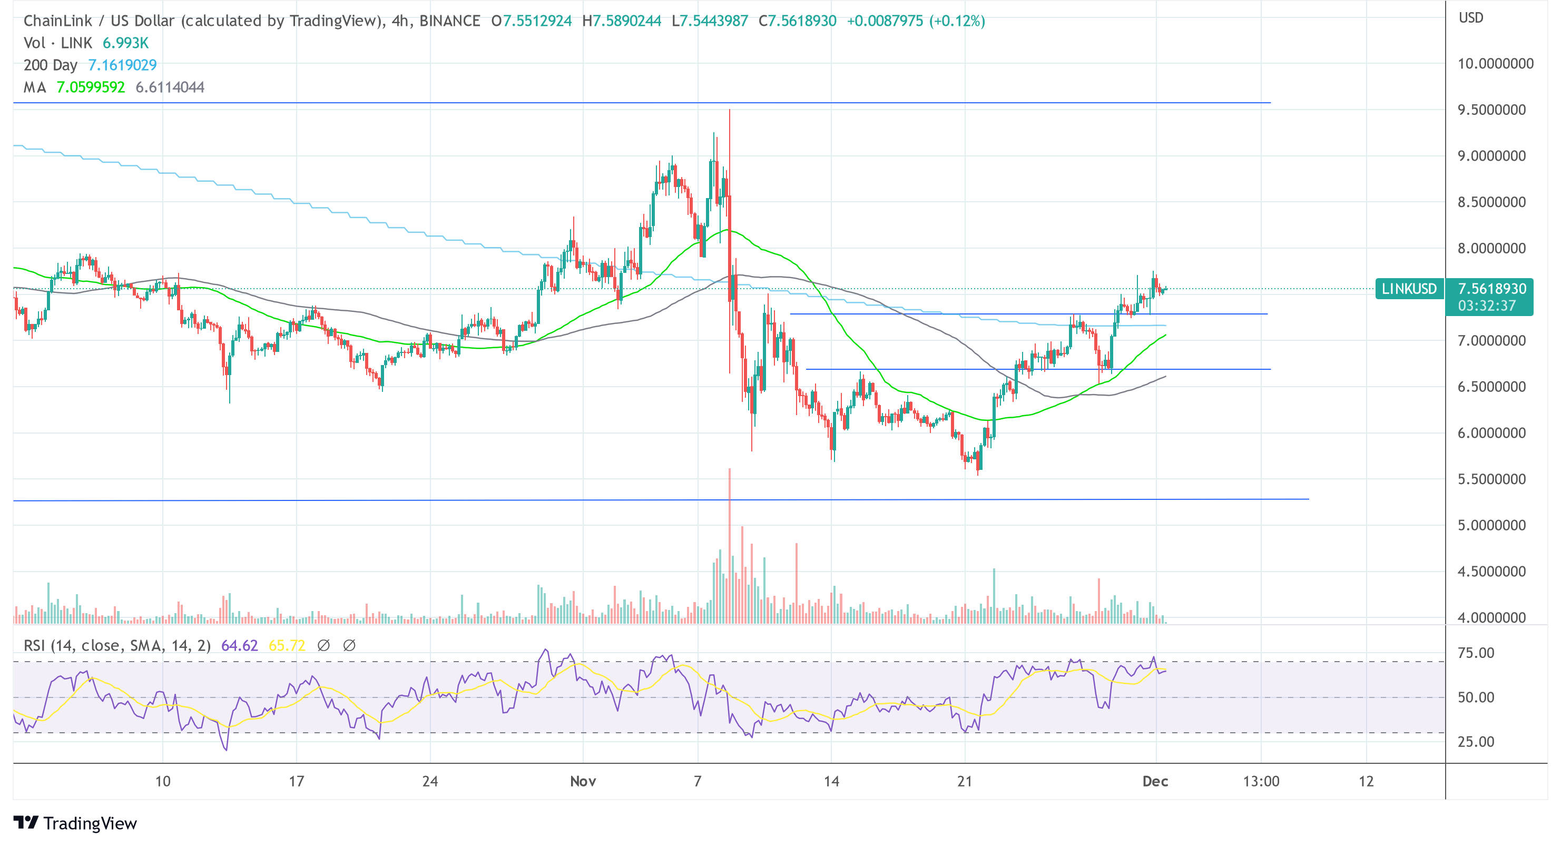The height and width of the screenshot is (846, 1561).
Task: Click the 8.5000000 price axis label
Action: pos(1491,202)
